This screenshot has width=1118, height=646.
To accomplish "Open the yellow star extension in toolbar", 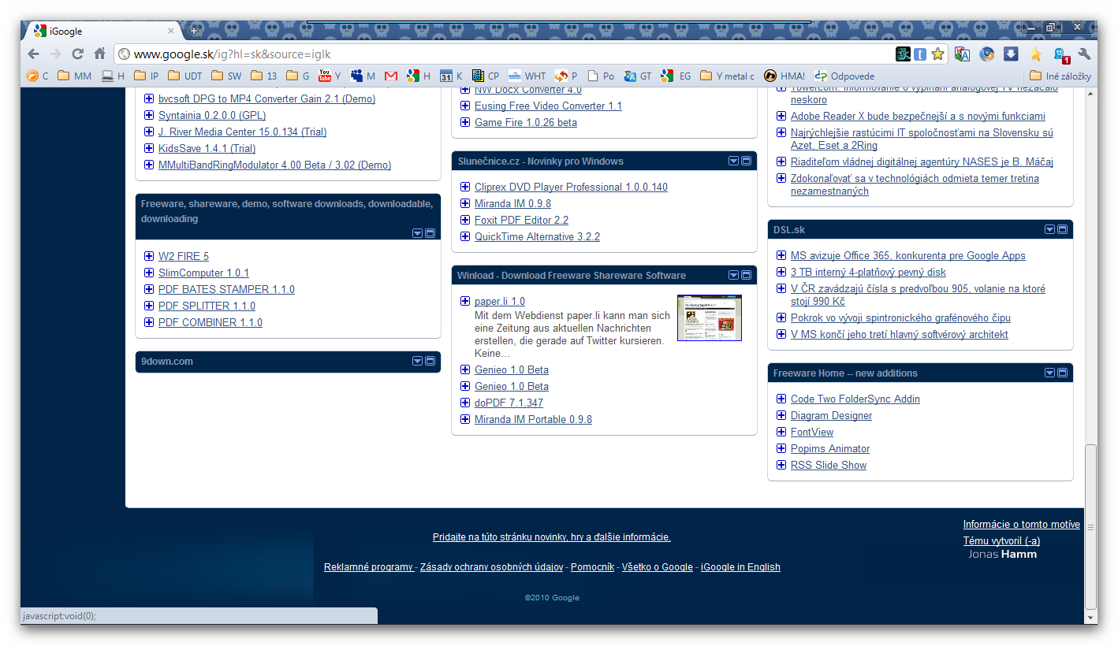I will click(x=1036, y=54).
